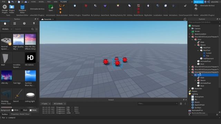Select the Sword toolbox thumbnail
Screen dimensions: 221x124
click(x=18, y=94)
